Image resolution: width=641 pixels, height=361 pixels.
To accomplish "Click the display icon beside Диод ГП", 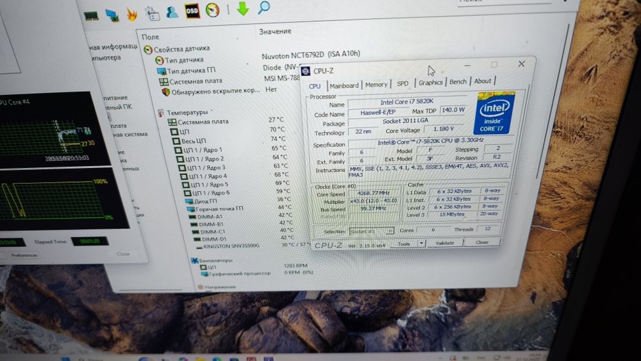I will click(x=189, y=201).
